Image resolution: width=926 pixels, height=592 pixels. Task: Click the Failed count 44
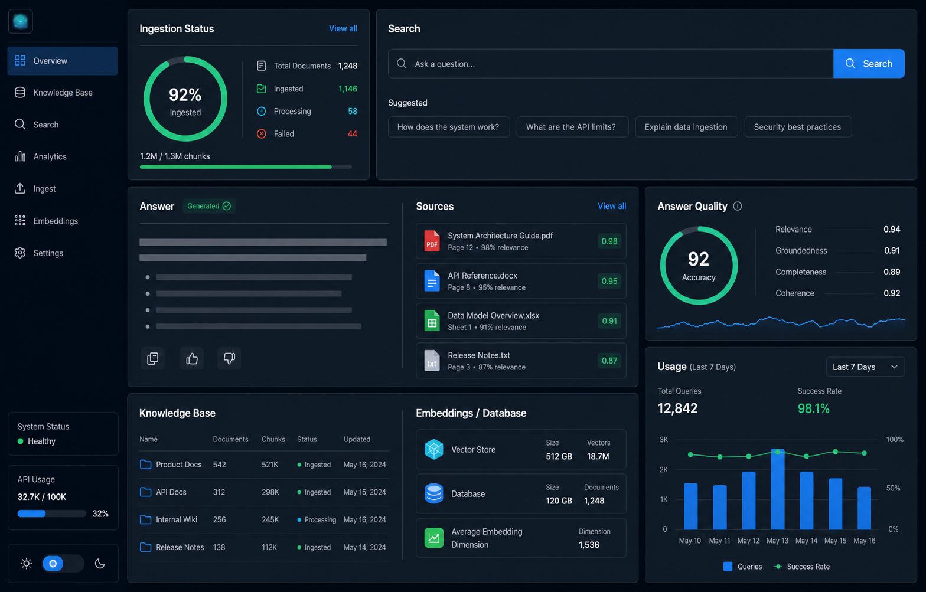(353, 134)
